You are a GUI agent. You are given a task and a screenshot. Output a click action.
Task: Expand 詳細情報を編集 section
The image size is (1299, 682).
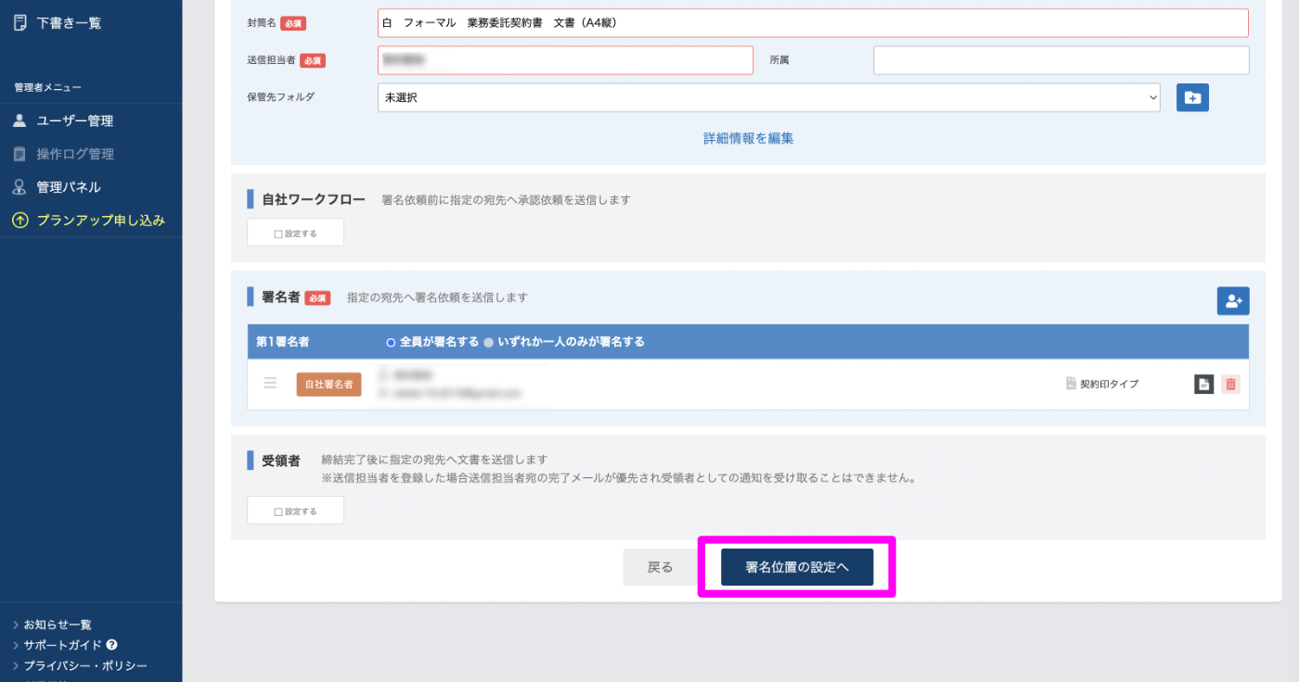pos(748,139)
